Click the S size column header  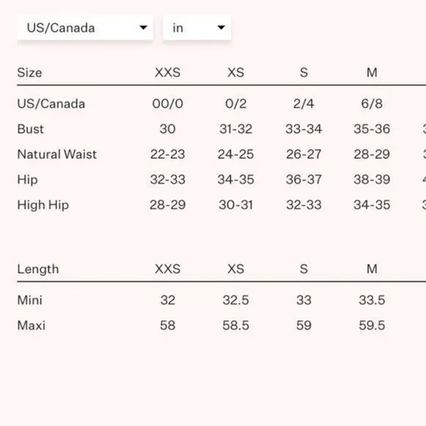pyautogui.click(x=304, y=73)
